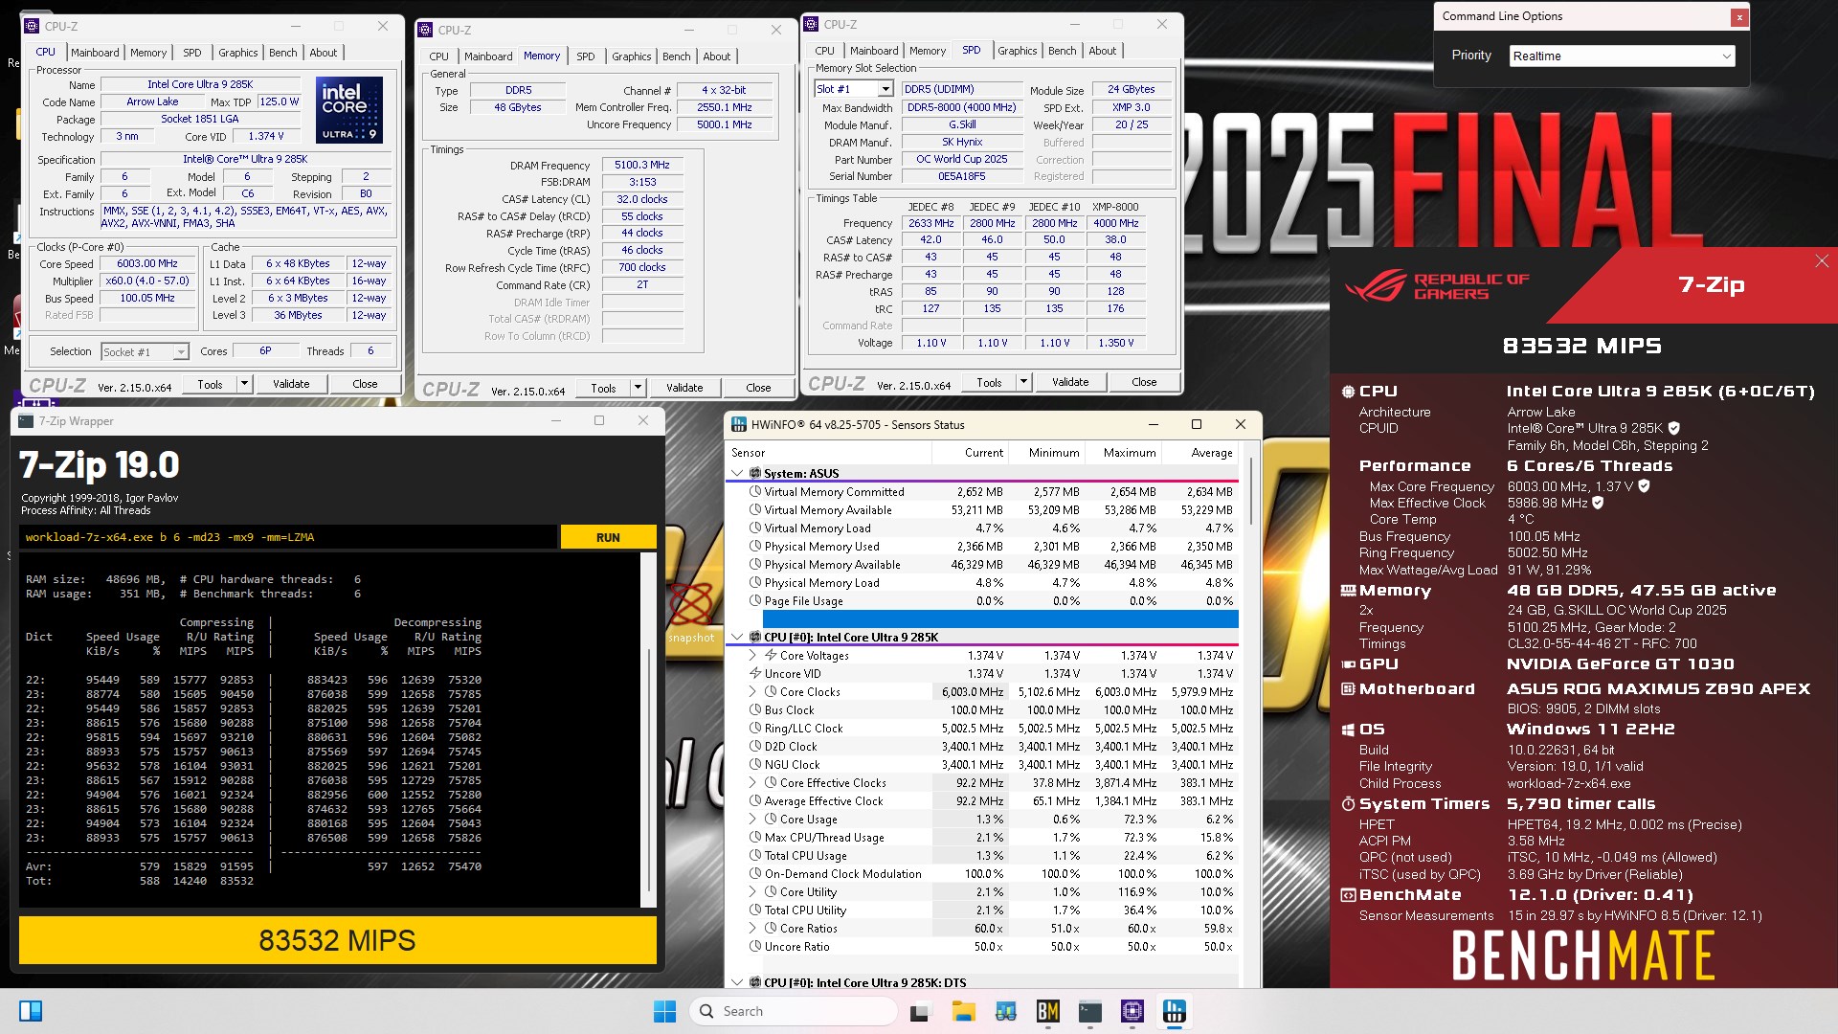Click the verified shield next to CPUID
The width and height of the screenshot is (1838, 1034).
(x=1673, y=429)
